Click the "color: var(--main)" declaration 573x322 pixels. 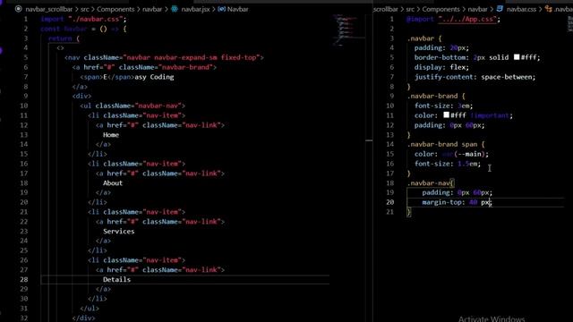click(451, 154)
